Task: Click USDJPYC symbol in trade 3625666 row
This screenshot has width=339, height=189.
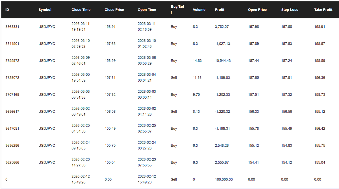Action: [47, 162]
